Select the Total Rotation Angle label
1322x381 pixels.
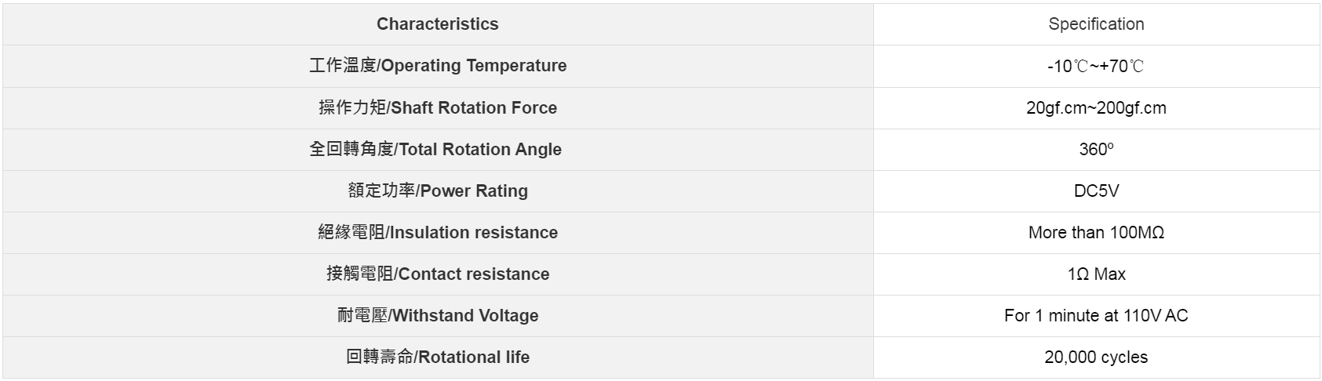point(435,149)
